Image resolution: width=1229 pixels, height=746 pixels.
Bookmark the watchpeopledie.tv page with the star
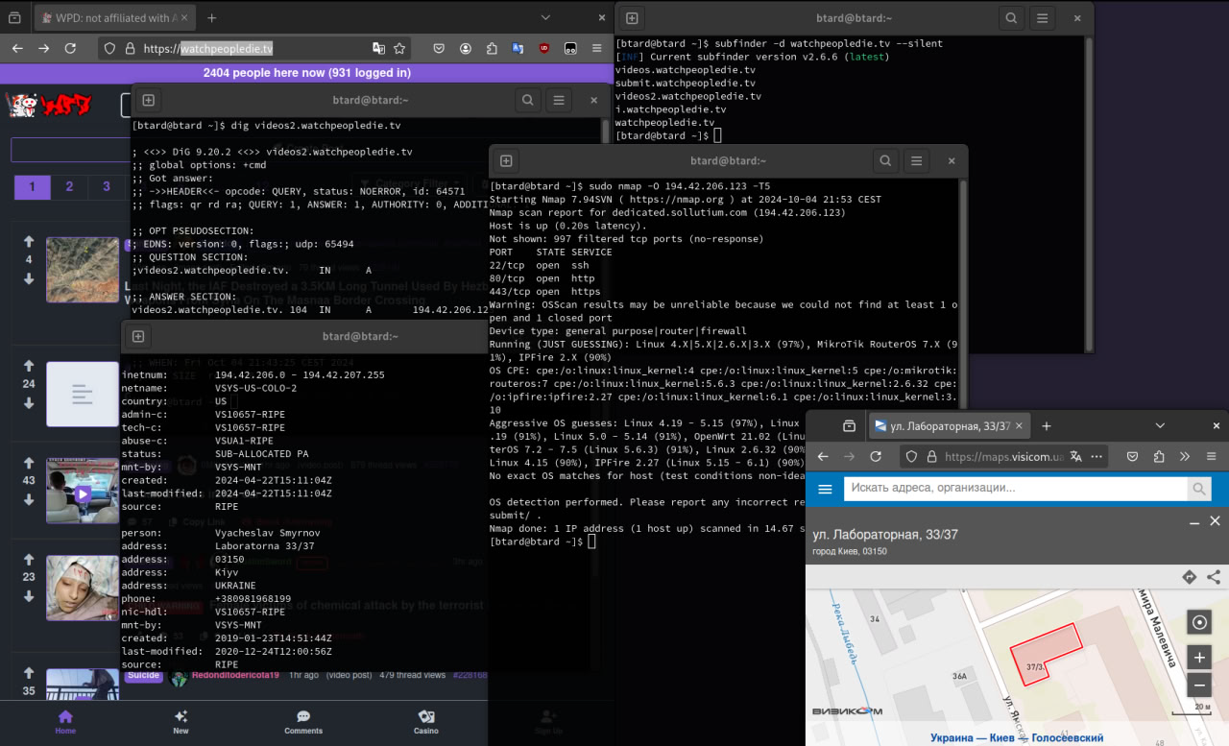coord(399,48)
